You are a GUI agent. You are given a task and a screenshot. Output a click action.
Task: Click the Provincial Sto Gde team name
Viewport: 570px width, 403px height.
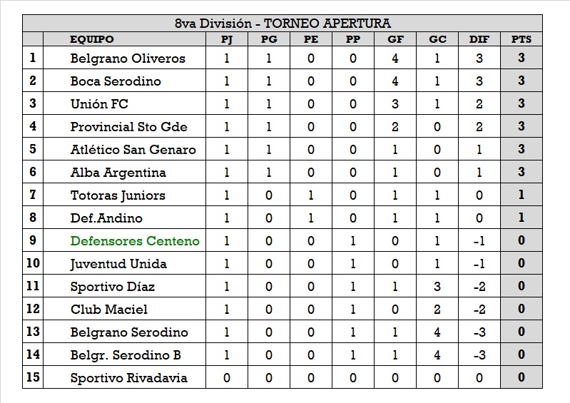(129, 127)
